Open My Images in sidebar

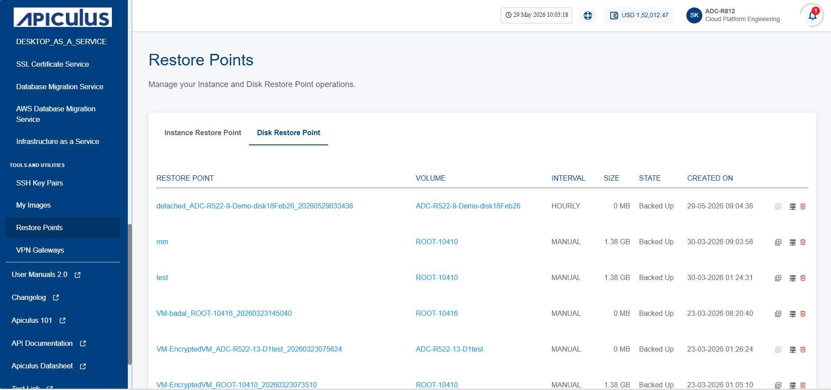33,205
